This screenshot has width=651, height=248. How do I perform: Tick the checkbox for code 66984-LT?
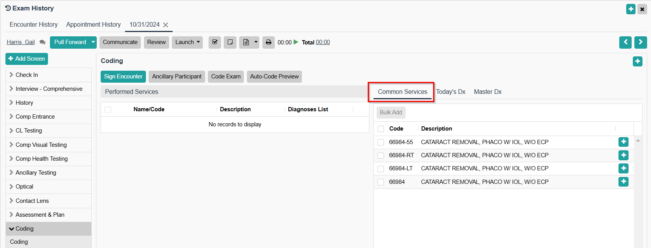click(x=381, y=169)
